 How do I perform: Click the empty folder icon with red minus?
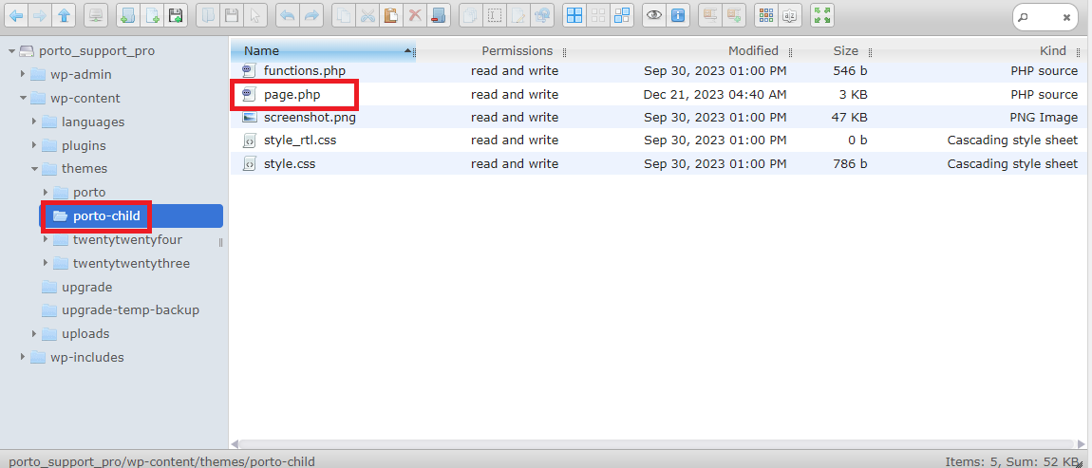pyautogui.click(x=439, y=15)
